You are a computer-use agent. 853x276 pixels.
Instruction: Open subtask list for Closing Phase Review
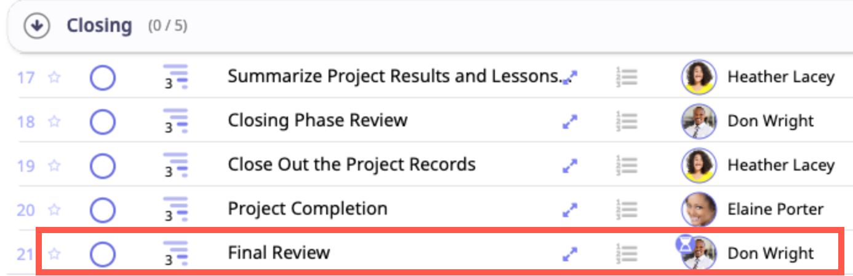click(627, 121)
